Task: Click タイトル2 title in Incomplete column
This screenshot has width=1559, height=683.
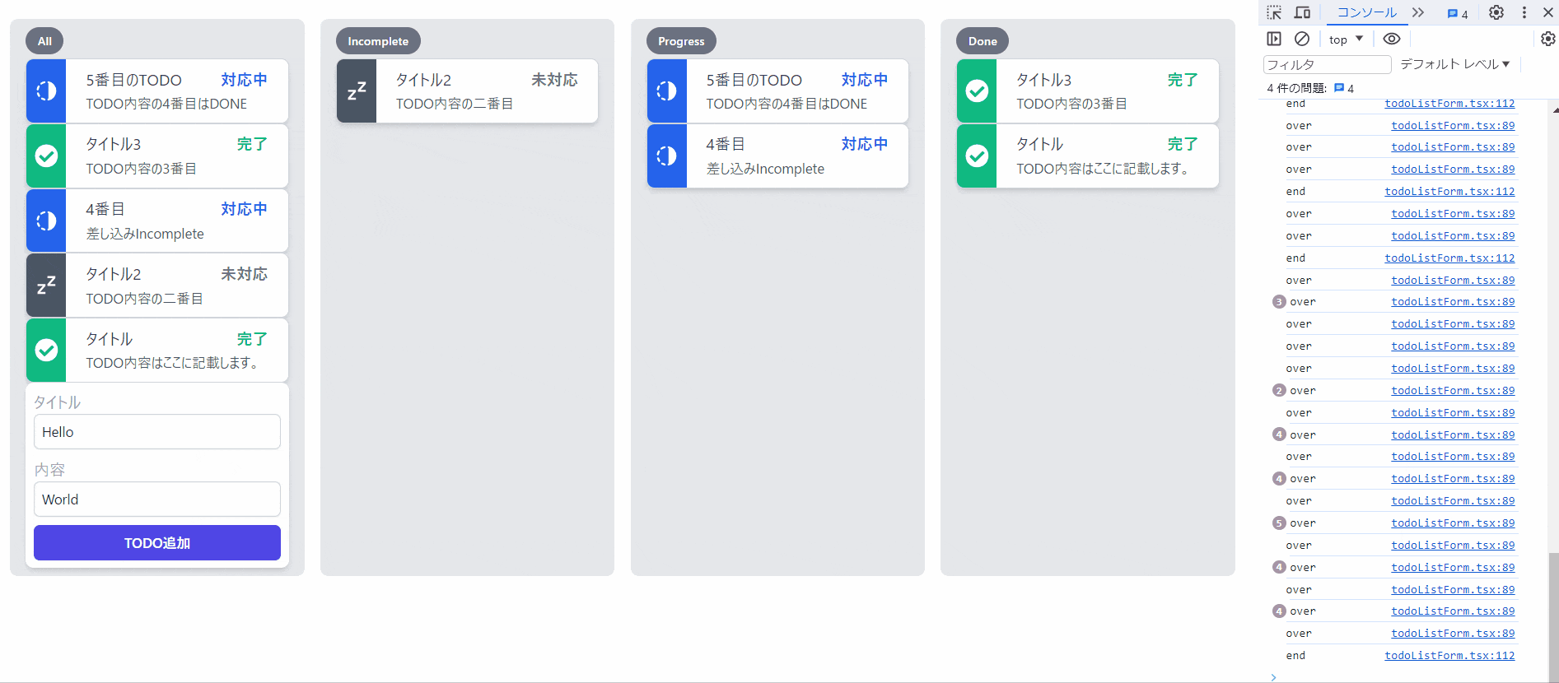Action: pyautogui.click(x=423, y=80)
